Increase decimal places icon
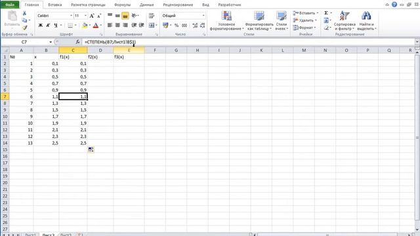This screenshot has height=236, width=420. [195, 26]
